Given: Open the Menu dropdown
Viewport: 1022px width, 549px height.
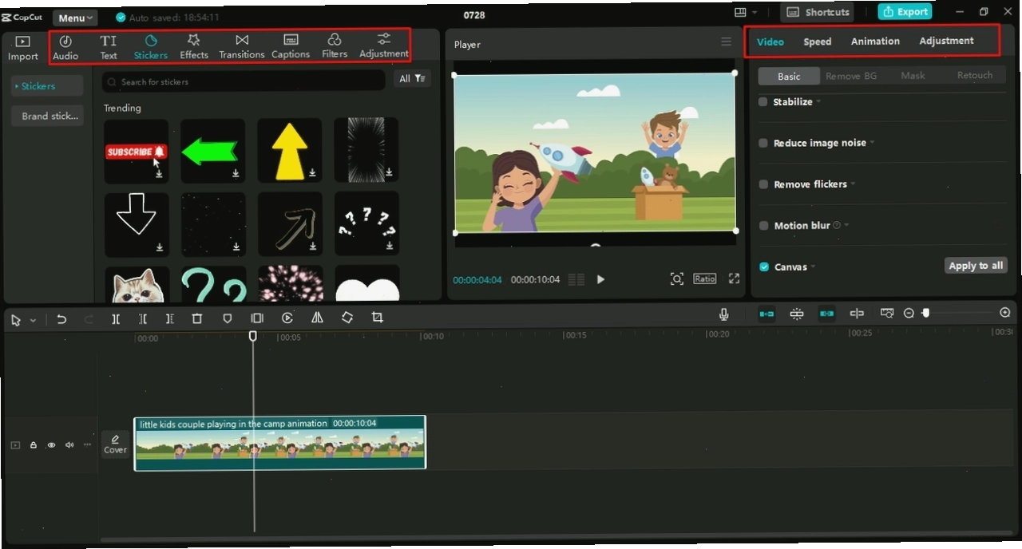Looking at the screenshot, I should 76,18.
